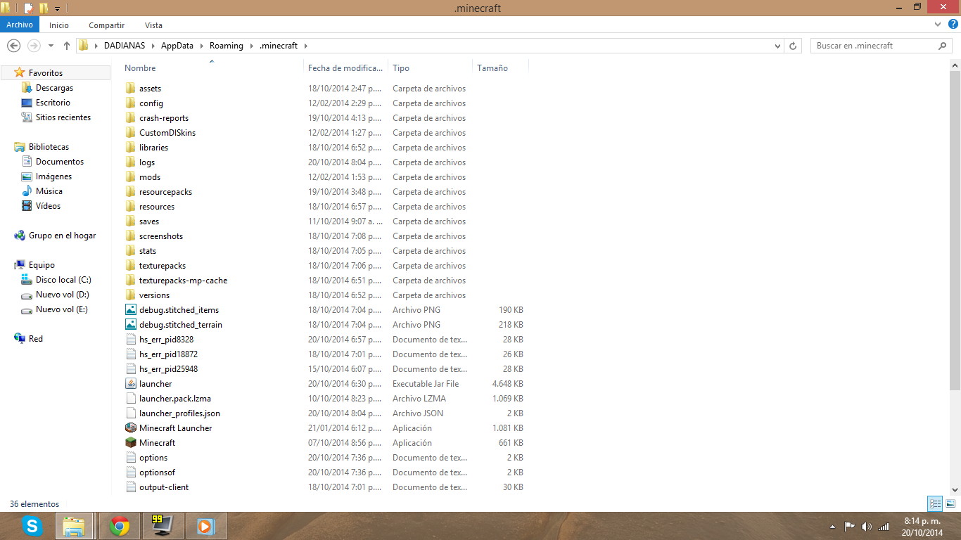Open Google Chrome from the taskbar
The image size is (961, 540).
click(119, 526)
